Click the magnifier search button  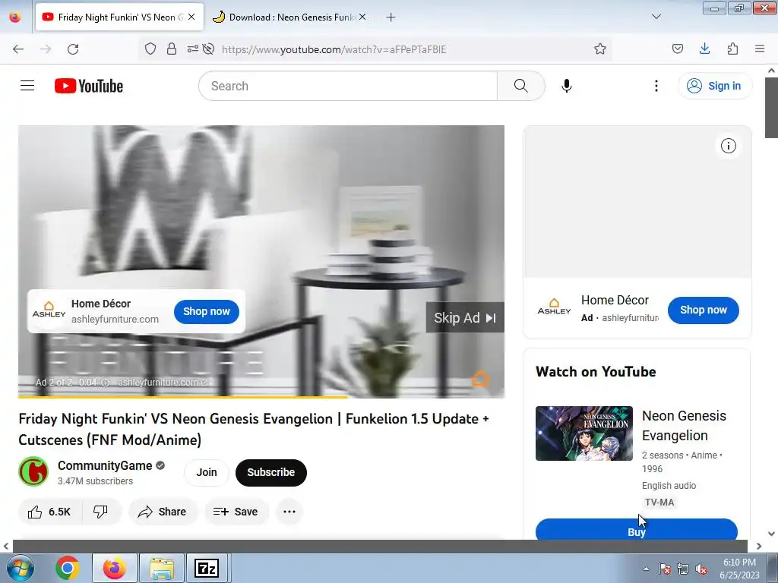521,86
